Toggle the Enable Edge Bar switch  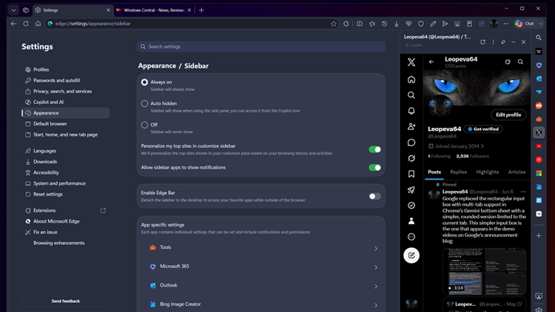375,196
